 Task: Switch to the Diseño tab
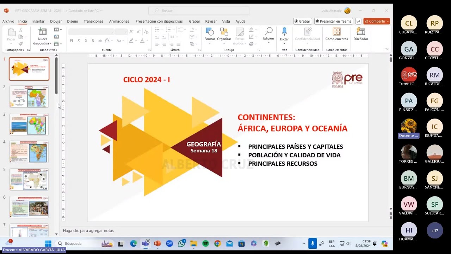[73, 21]
